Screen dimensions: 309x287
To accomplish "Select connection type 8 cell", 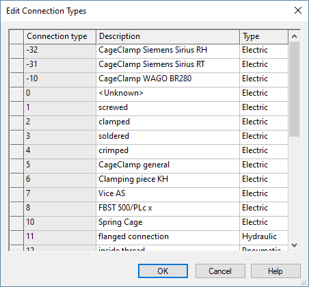I will (x=60, y=209).
